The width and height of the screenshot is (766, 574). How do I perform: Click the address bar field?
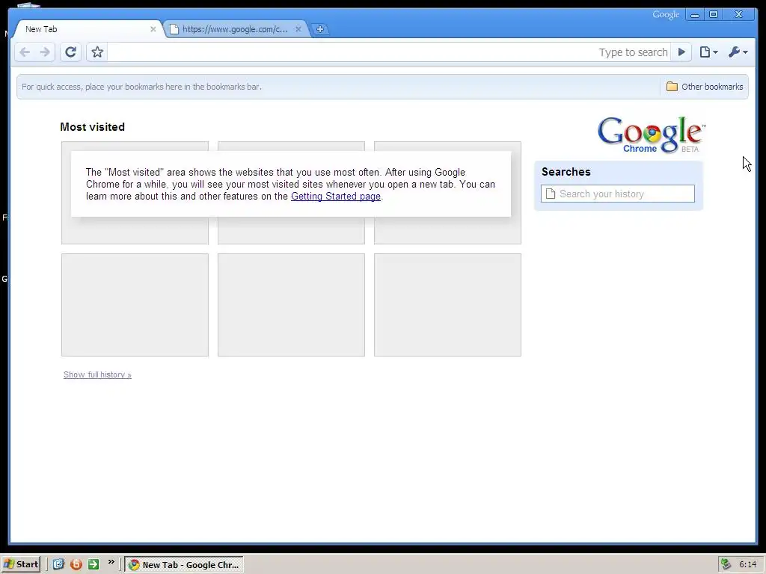388,52
